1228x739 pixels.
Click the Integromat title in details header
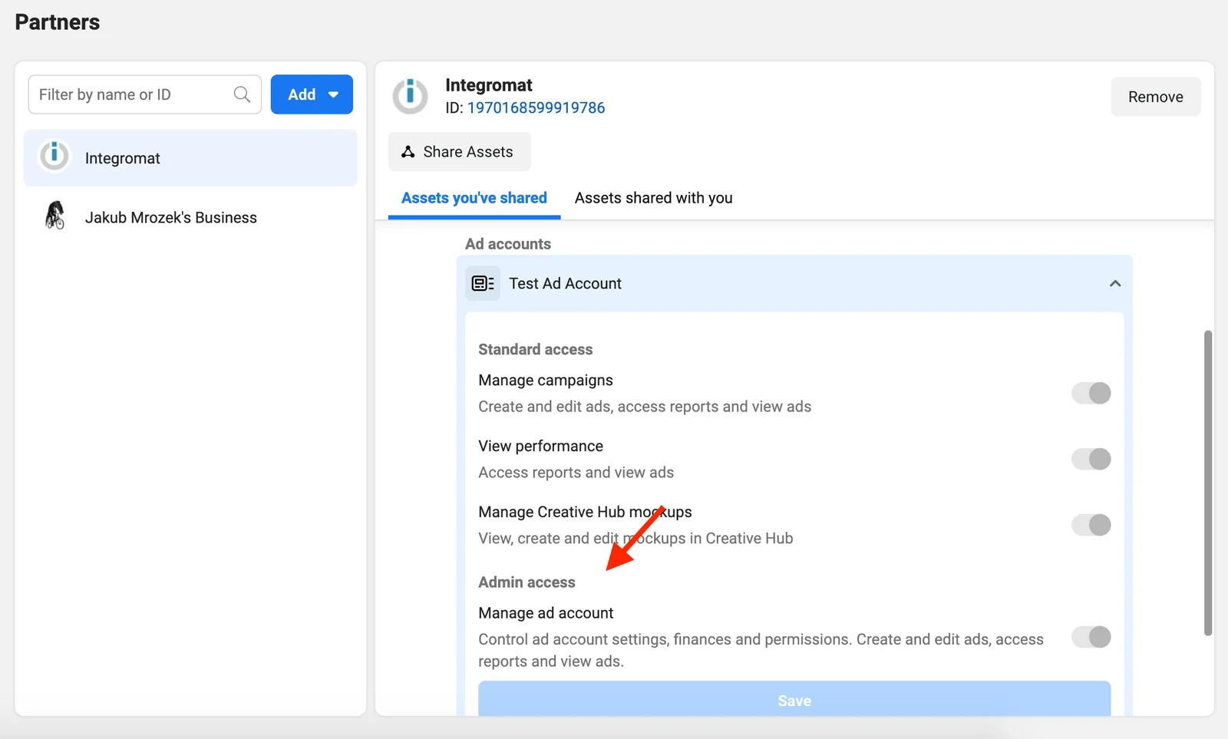pyautogui.click(x=489, y=85)
